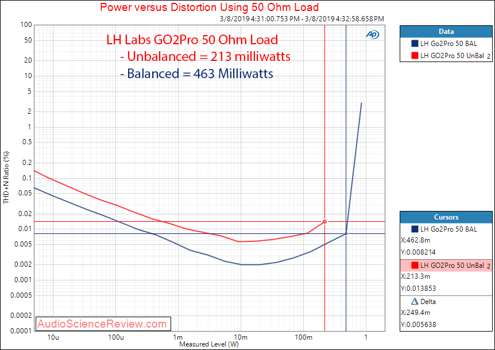The image size is (495, 350).
Task: Click the delta value "X:249.4m"
Action: 415,313
